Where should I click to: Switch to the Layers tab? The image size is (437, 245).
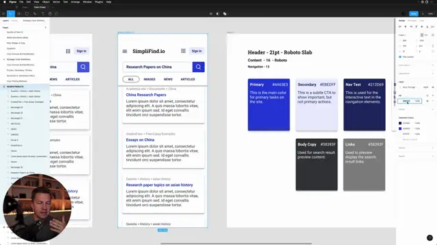(x=5, y=20)
